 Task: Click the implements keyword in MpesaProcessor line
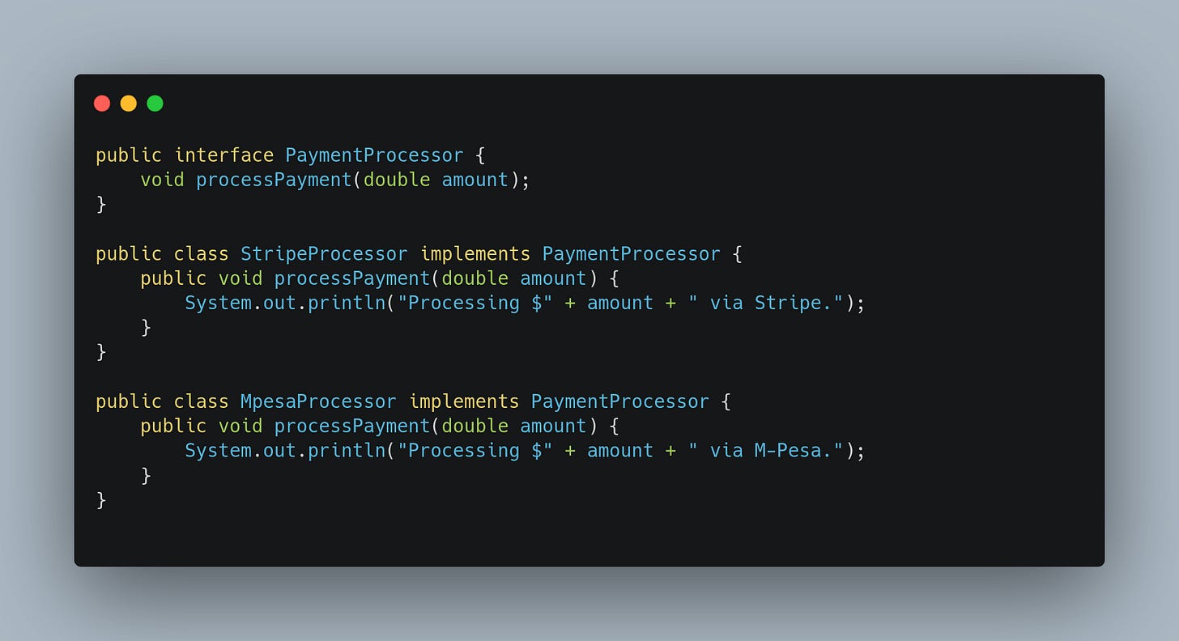(x=464, y=401)
